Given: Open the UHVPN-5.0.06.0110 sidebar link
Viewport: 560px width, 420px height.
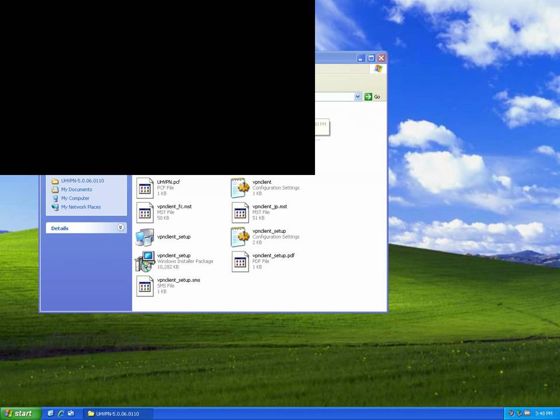Looking at the screenshot, I should [82, 181].
